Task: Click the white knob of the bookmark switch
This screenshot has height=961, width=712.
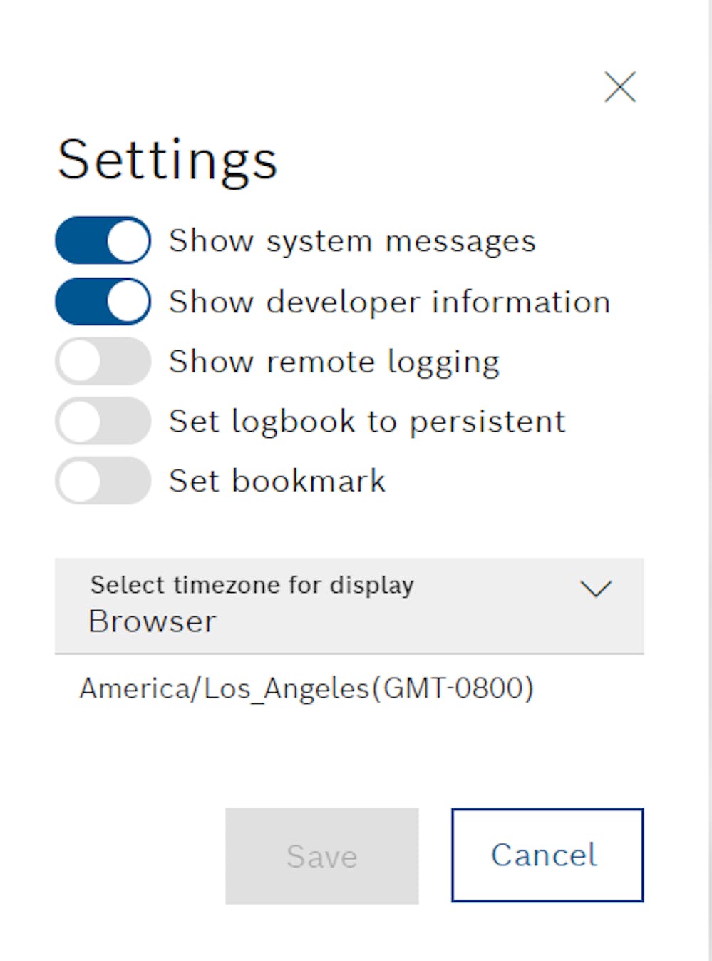Action: 80,481
